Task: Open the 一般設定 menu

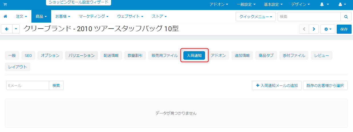Action: coord(246,5)
